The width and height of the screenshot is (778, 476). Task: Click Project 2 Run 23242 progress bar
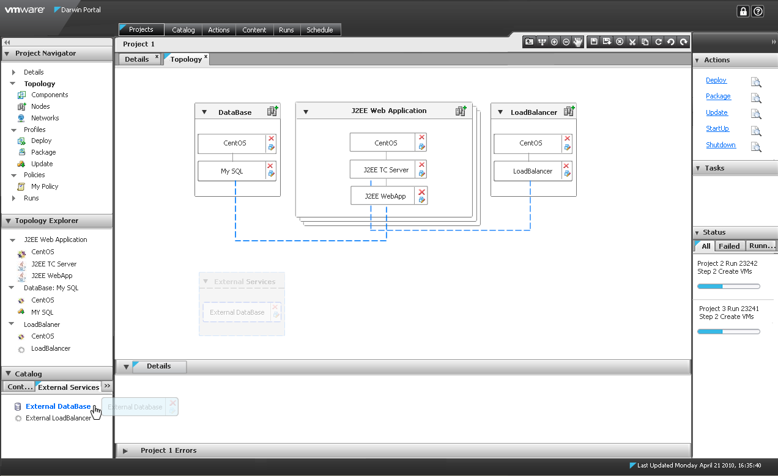(728, 286)
